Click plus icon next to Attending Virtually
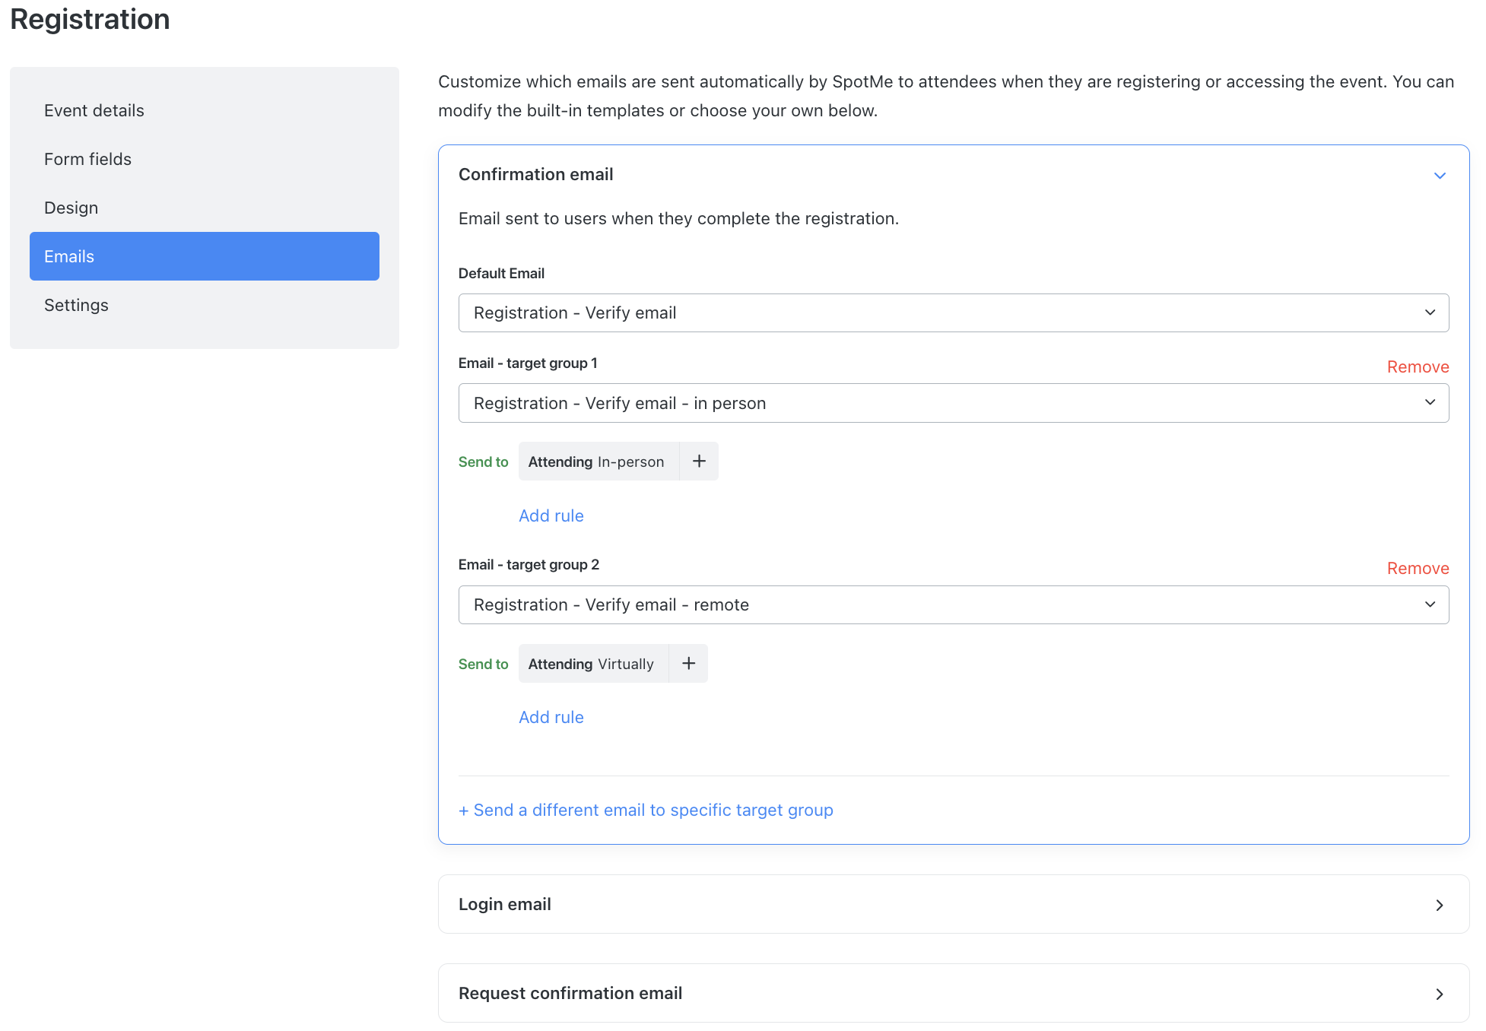Image resolution: width=1486 pixels, height=1031 pixels. pyautogui.click(x=688, y=663)
